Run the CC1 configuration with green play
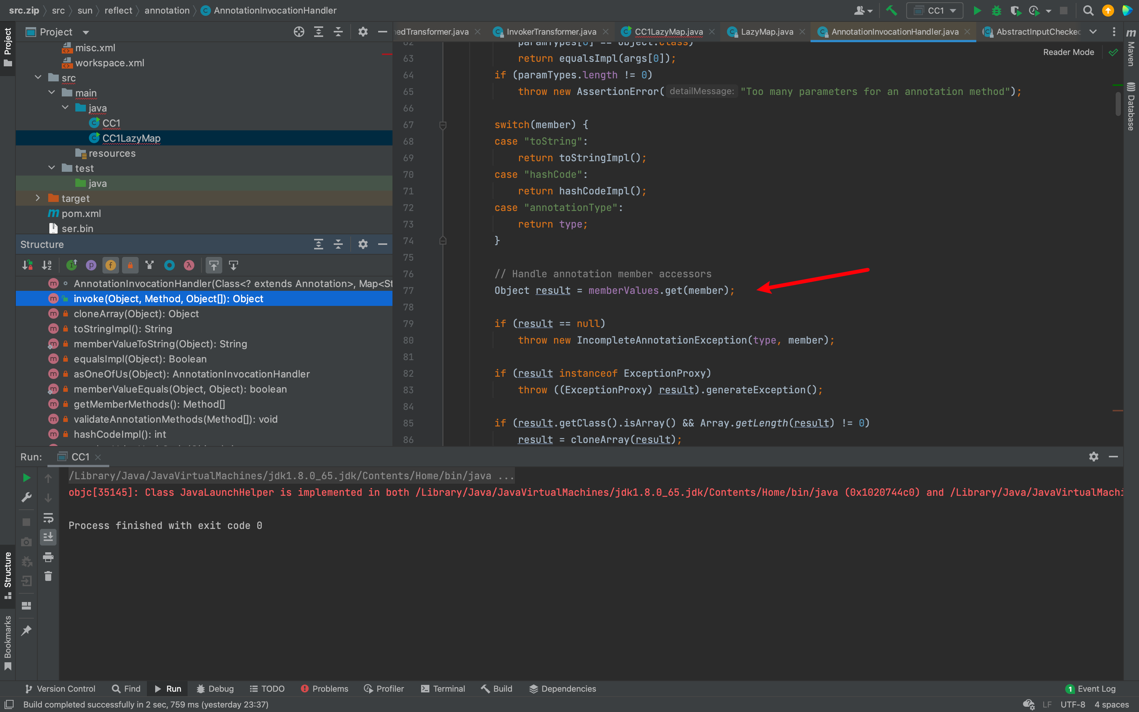 (977, 11)
